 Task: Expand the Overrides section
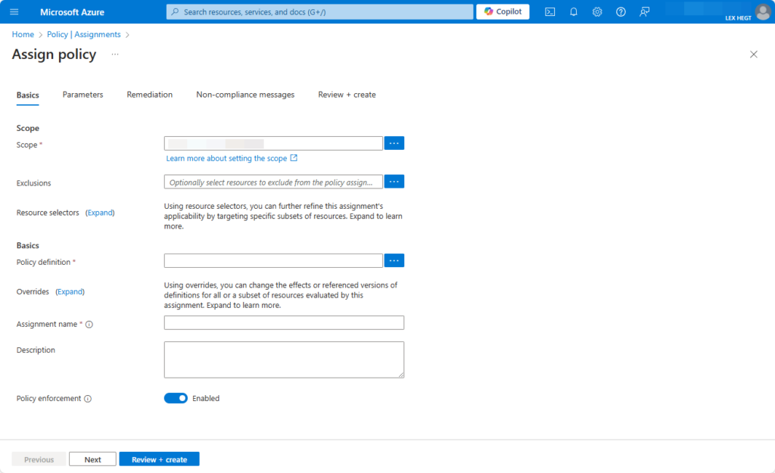[x=70, y=291]
